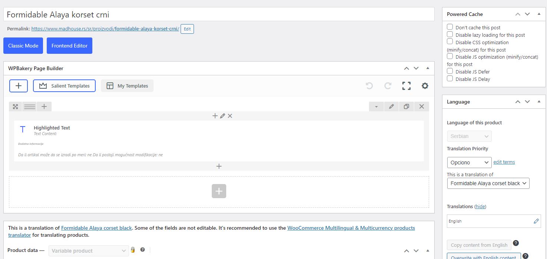Viewport: 547px width, 259px height.
Task: Click the product title input field
Action: tap(219, 14)
